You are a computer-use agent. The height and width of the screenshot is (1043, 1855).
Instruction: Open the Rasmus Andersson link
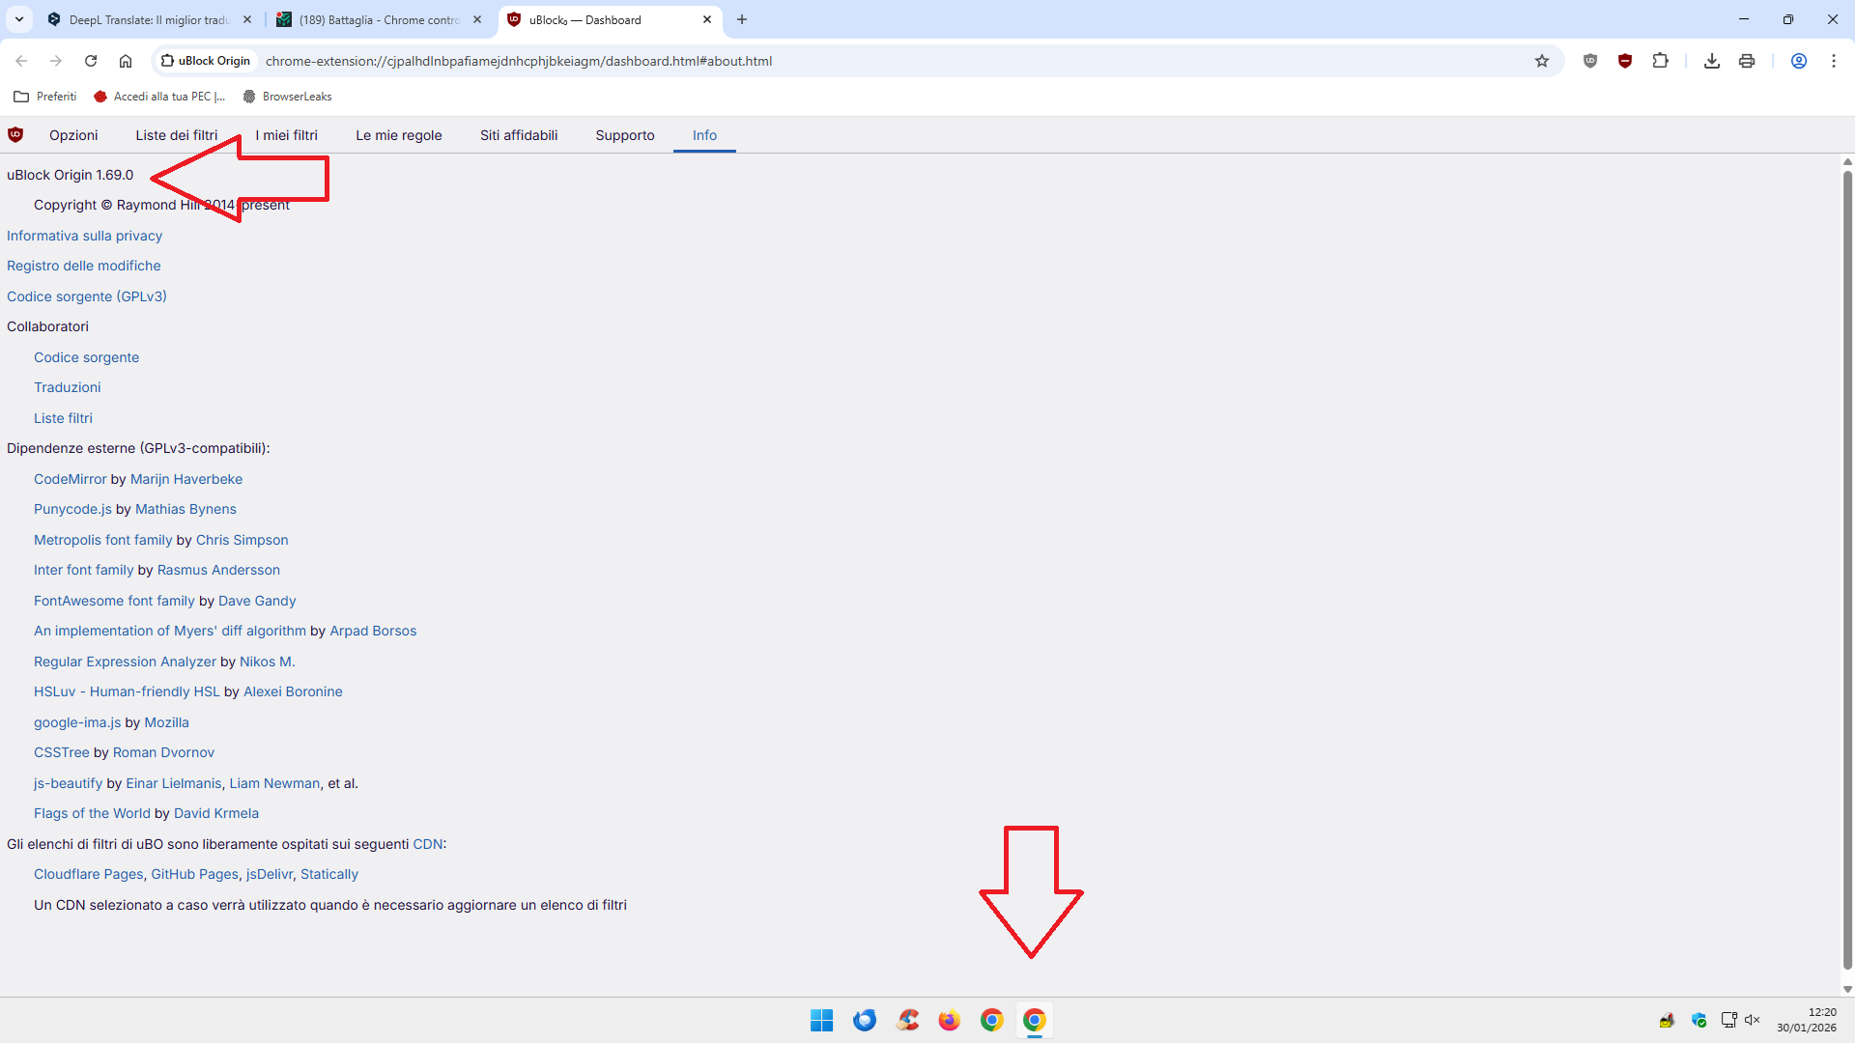tap(218, 570)
